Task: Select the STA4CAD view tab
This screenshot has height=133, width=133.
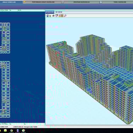Action: 50,12
